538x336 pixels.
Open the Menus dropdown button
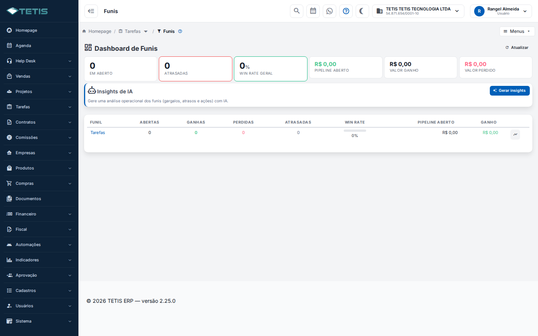coord(517,31)
